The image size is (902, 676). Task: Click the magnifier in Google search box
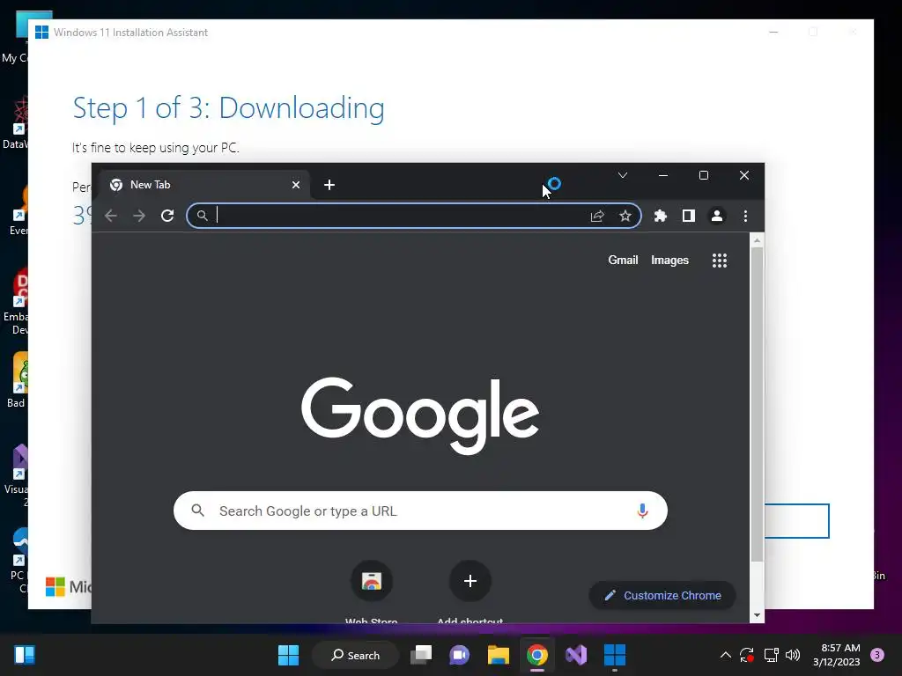coord(198,511)
